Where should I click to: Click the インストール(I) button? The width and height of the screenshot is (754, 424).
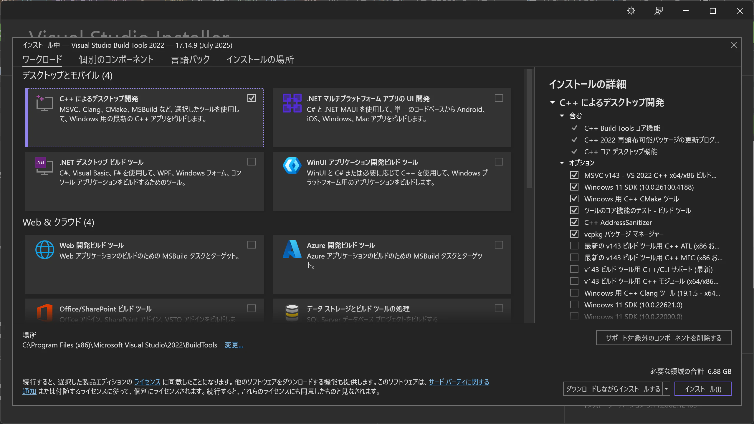pos(703,389)
